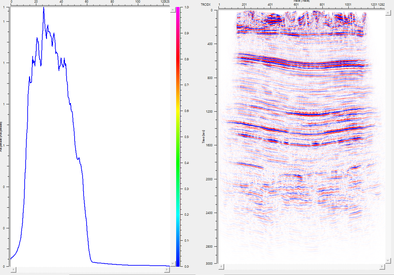This screenshot has width=394, height=275.
Task: Click the 400 ms time tick label
Action: tap(210, 44)
